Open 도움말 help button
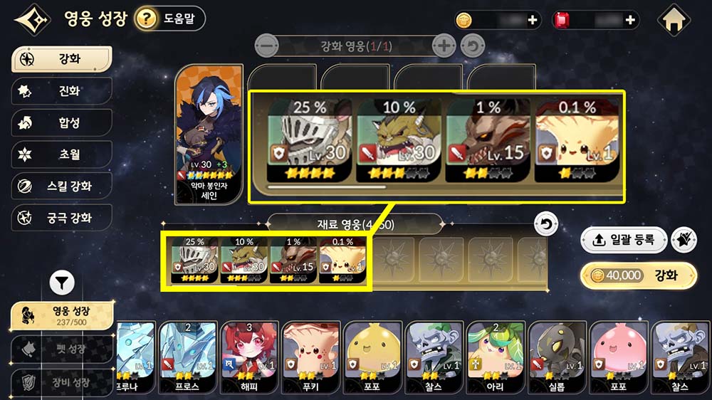This screenshot has height=400, width=712. (170, 19)
